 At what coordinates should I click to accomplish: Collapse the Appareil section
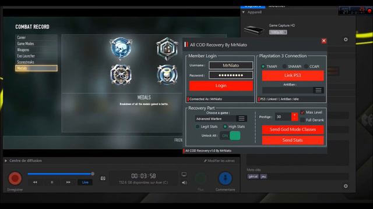tap(244, 12)
